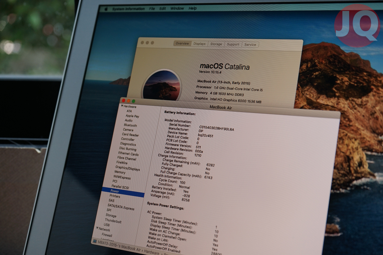Select Ethernet Cards in the sidebar
The height and width of the screenshot is (255, 383).
(128, 154)
